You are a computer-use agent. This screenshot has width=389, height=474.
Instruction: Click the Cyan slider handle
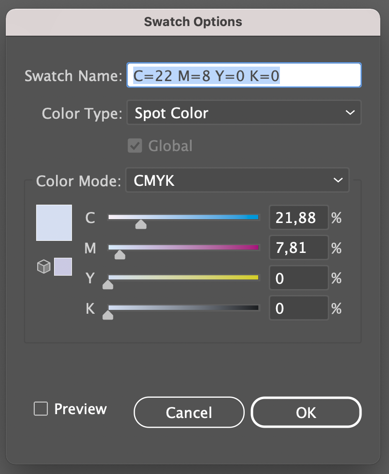coord(141,224)
